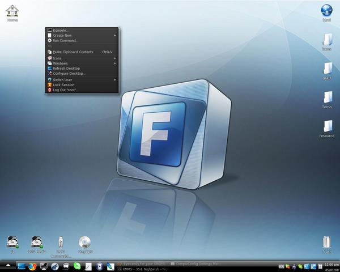The height and width of the screenshot is (272, 340).
Task: Click the 11:06 pm clock
Action: pyautogui.click(x=331, y=265)
